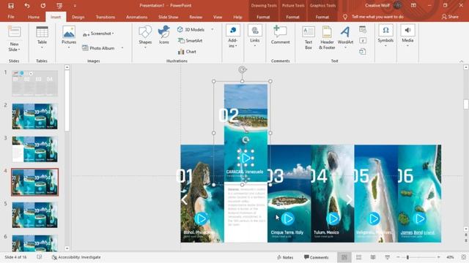Click the Ribbon Display Options icon

coord(413,5)
